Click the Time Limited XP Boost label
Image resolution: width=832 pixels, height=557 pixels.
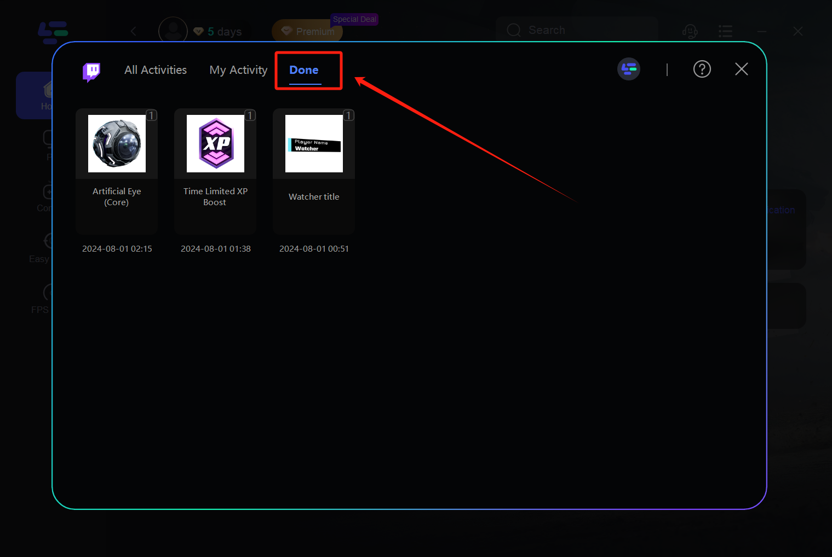[215, 196]
